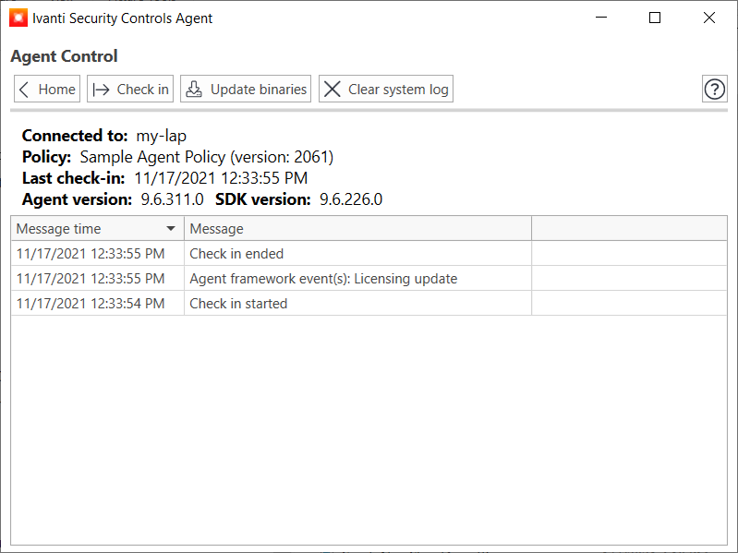Click the Update binaries button
738x553 pixels.
(246, 89)
